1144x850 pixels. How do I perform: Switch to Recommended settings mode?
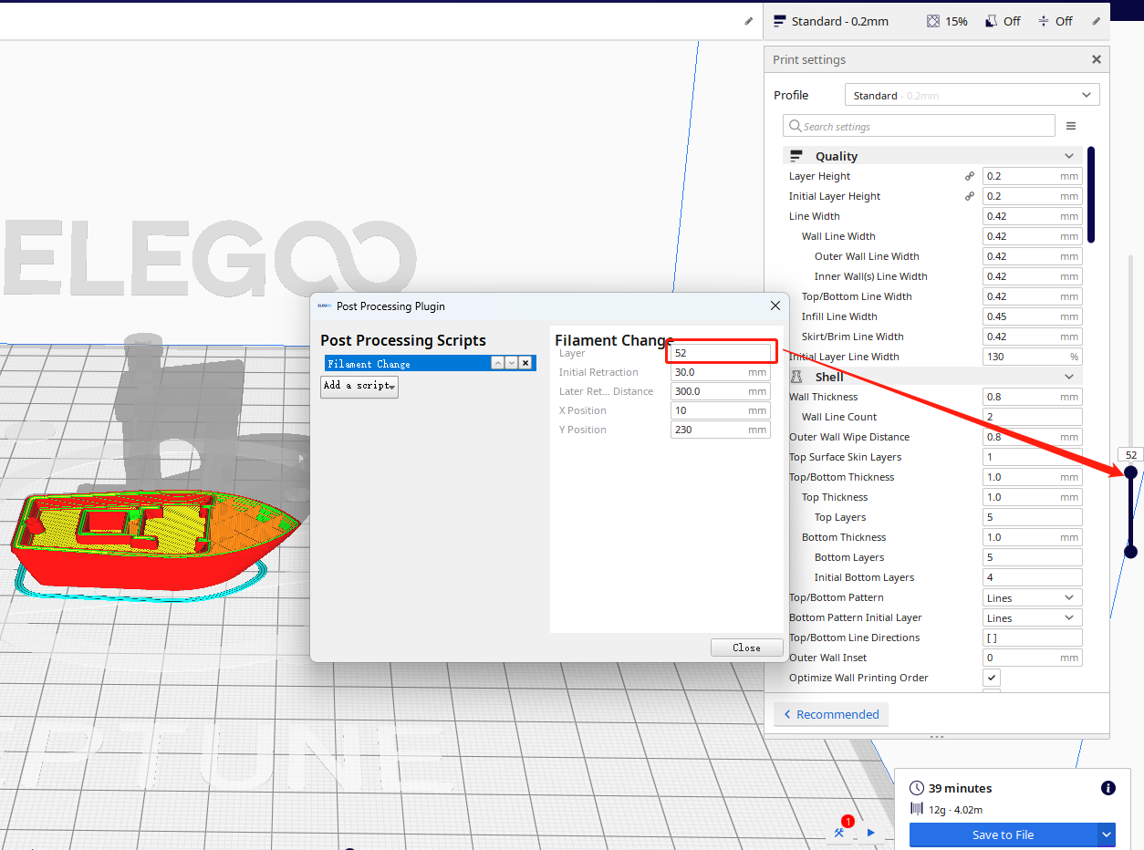(x=831, y=714)
